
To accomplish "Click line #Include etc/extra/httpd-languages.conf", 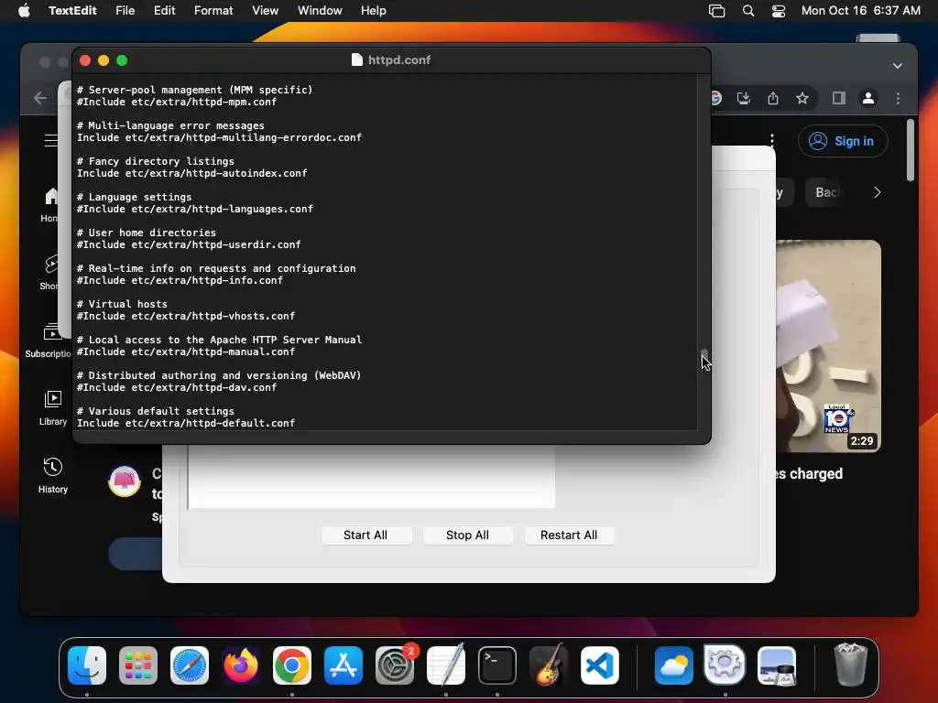I will pos(194,209).
